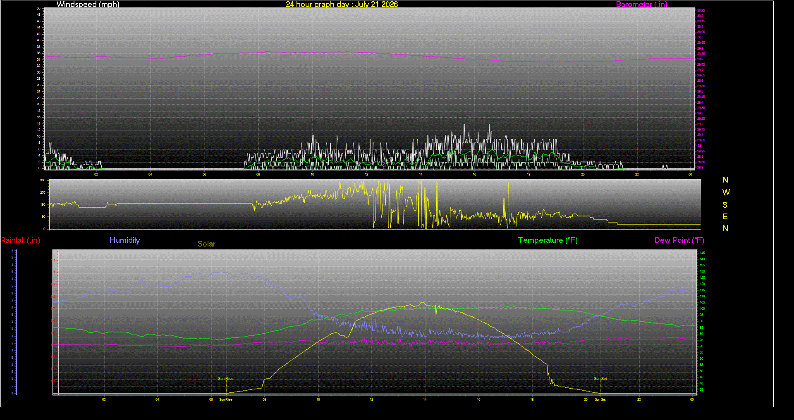Click the '100' temperature axis value
The image size is (794, 420).
702,309
